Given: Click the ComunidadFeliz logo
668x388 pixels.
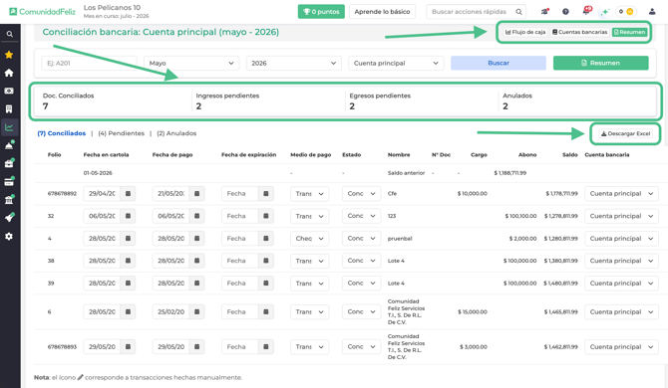Looking at the screenshot, I should pos(42,12).
